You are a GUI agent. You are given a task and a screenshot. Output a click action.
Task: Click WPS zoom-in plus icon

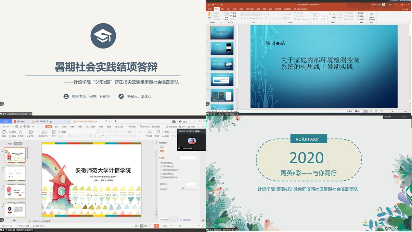click(199, 226)
